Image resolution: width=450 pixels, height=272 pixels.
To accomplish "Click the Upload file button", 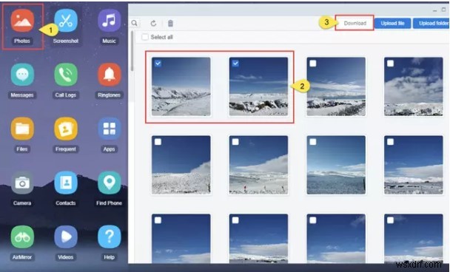I will click(392, 24).
